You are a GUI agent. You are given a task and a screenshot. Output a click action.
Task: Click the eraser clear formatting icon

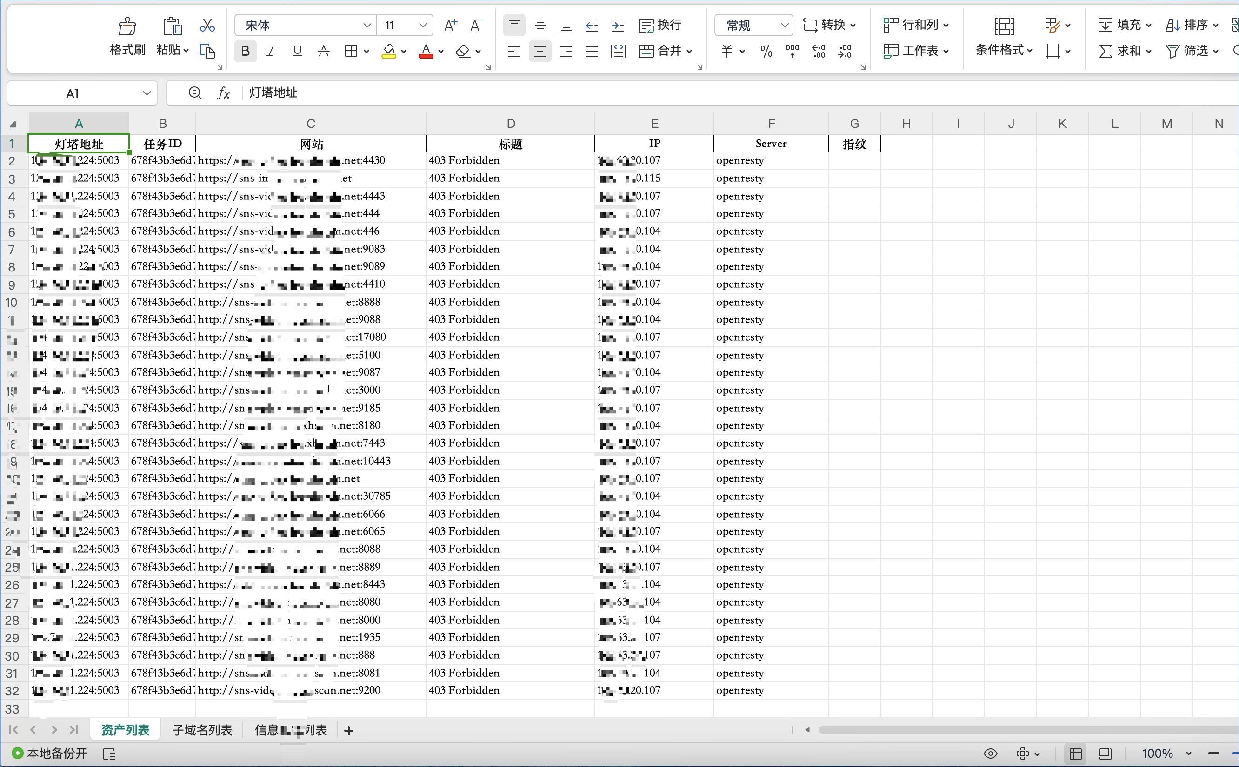point(463,51)
